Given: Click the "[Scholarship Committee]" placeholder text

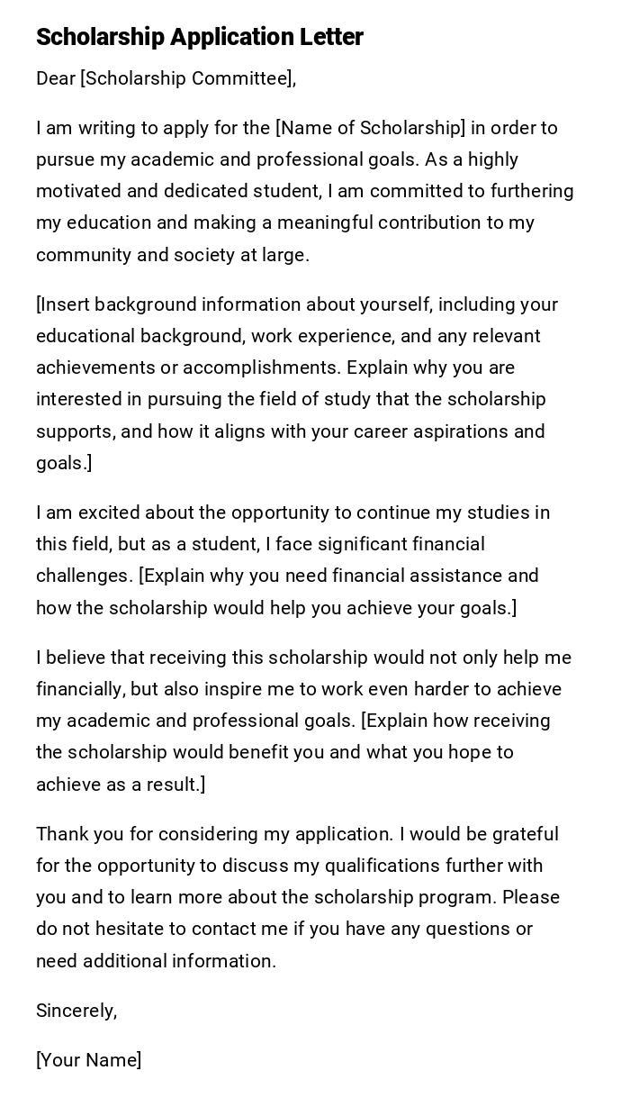Looking at the screenshot, I should (187, 78).
